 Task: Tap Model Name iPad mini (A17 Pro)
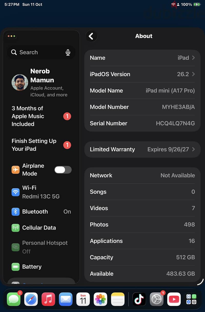pyautogui.click(x=142, y=91)
